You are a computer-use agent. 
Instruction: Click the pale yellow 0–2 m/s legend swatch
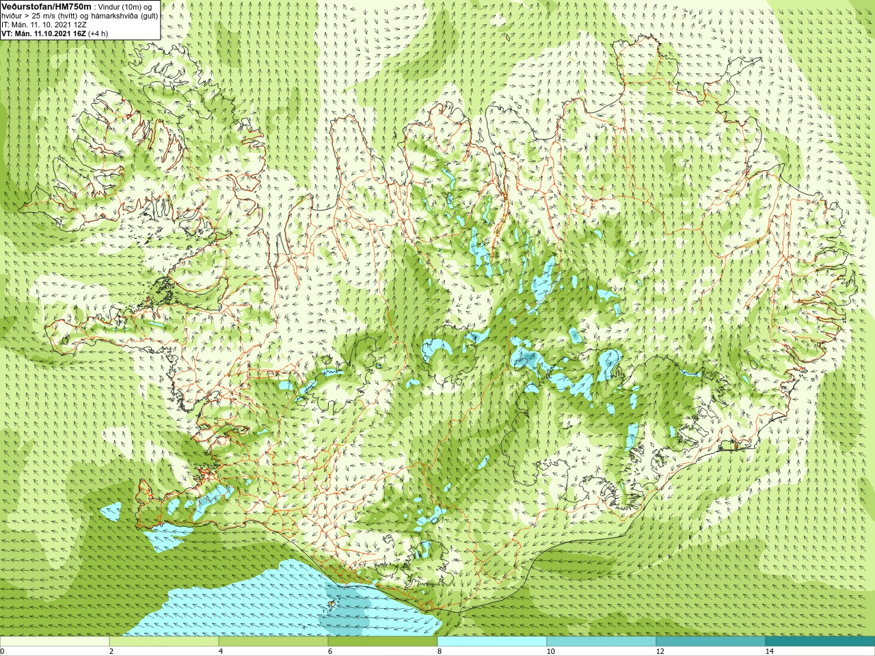click(x=55, y=642)
